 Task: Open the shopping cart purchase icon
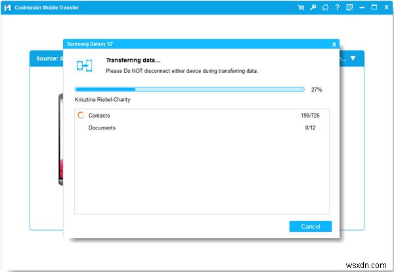301,7
